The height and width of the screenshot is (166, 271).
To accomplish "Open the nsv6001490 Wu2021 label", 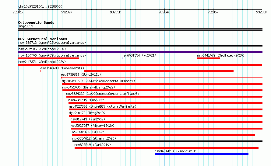I will point(89,132).
